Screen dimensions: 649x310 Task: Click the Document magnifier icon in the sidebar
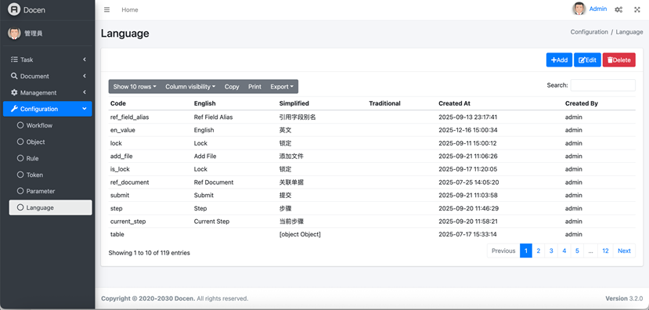(x=14, y=76)
